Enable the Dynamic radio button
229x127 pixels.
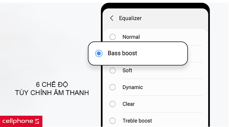click(113, 87)
